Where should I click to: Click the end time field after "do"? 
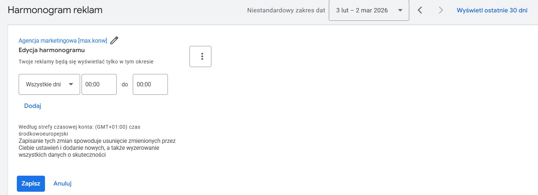150,84
